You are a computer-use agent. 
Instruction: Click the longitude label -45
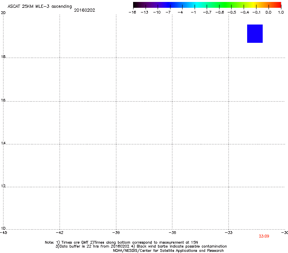[4, 233]
